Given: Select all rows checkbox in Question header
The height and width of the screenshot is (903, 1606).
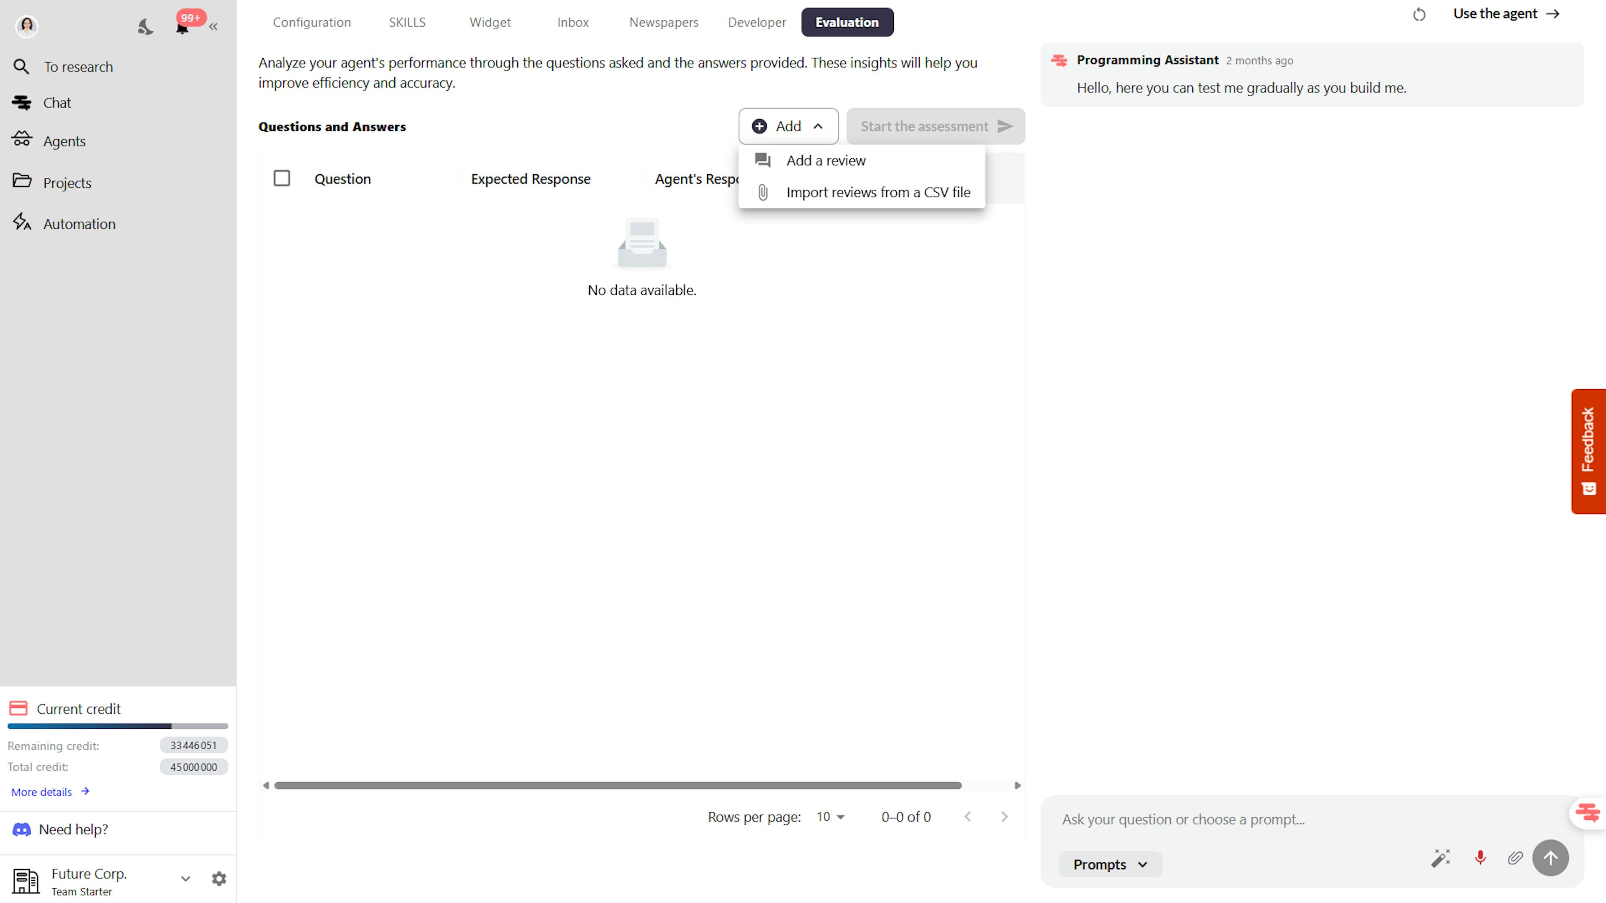Looking at the screenshot, I should (282, 178).
